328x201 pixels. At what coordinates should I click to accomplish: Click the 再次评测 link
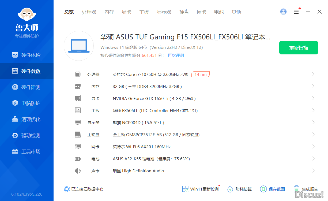176,55
